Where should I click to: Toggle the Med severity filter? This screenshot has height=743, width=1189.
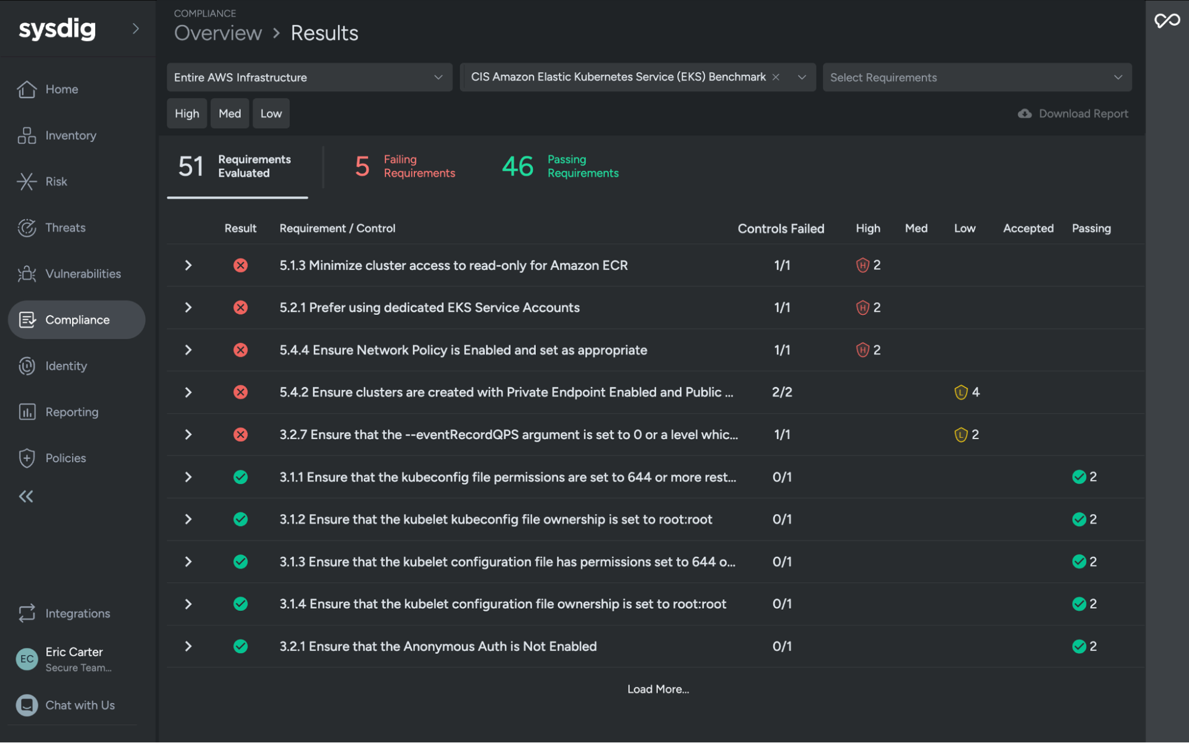pyautogui.click(x=230, y=114)
